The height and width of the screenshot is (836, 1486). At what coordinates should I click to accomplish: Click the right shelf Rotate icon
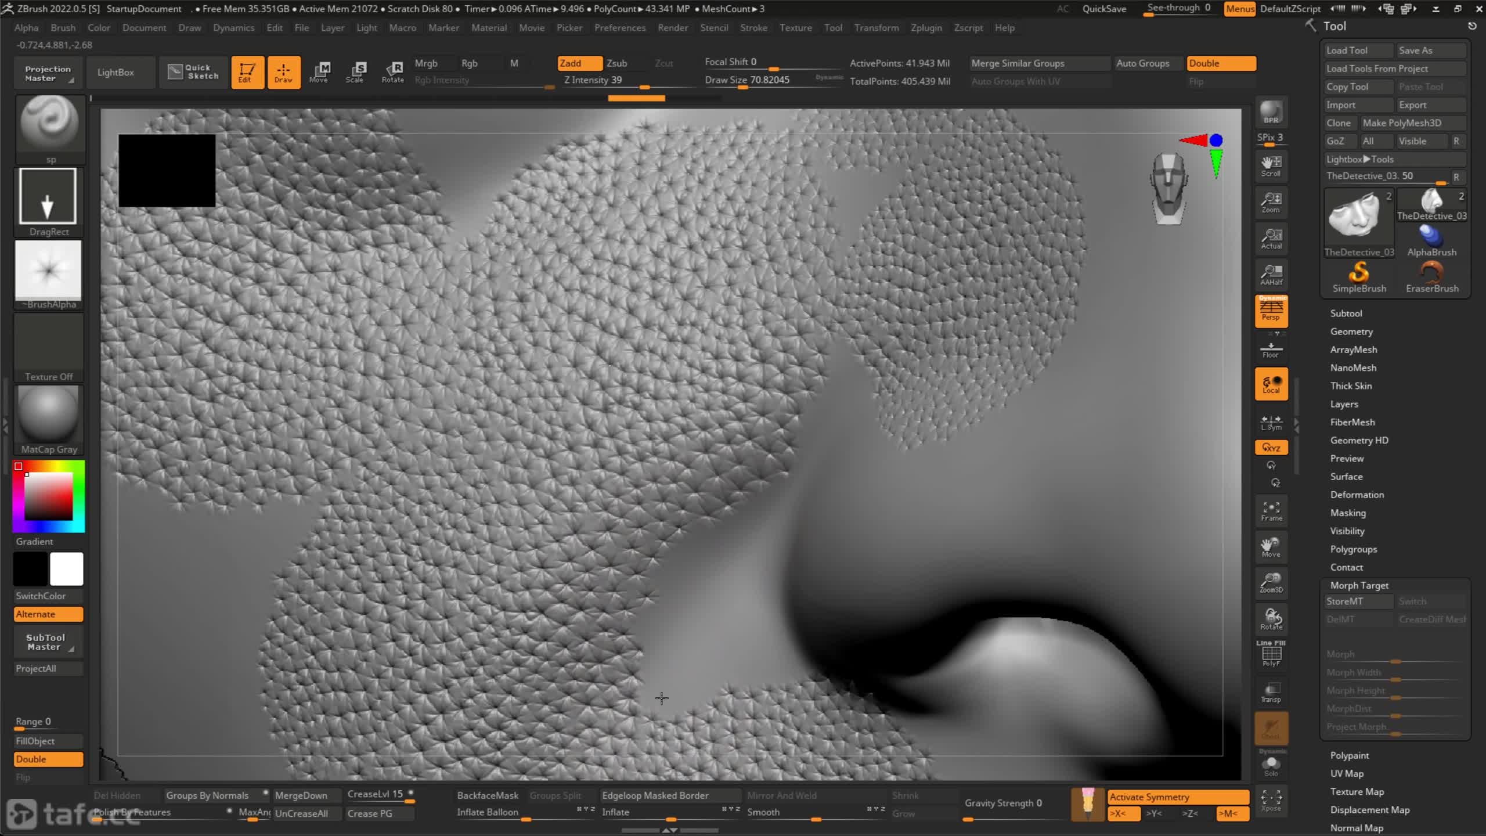(x=1271, y=619)
